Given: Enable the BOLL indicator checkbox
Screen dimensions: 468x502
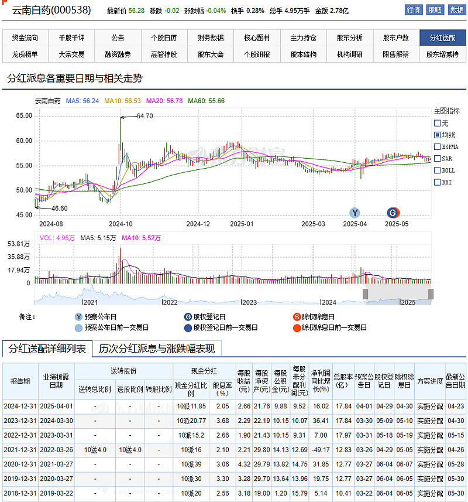Looking at the screenshot, I should (x=437, y=170).
